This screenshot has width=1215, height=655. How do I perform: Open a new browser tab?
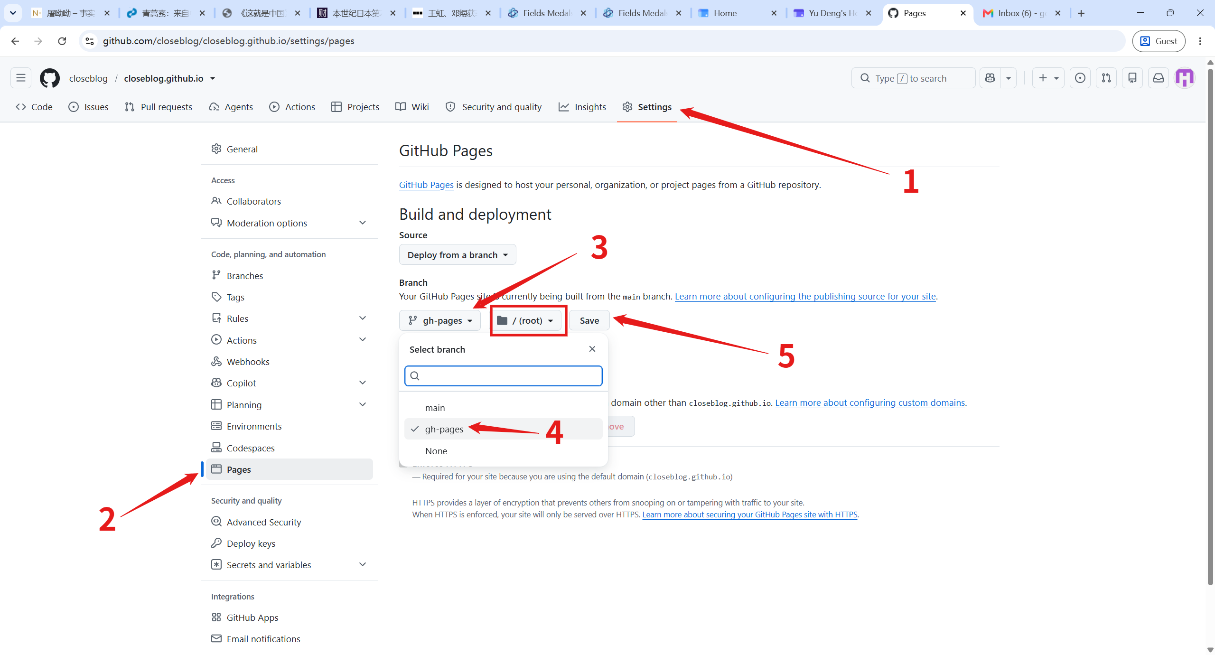pyautogui.click(x=1081, y=13)
